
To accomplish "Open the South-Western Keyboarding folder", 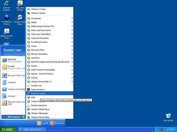I will [x=50, y=70].
